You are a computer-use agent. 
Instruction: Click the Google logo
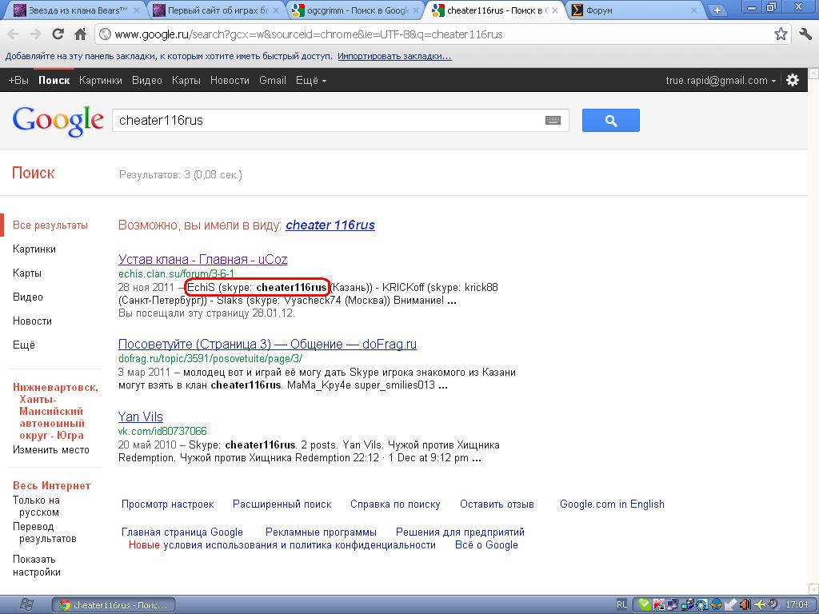tap(58, 122)
